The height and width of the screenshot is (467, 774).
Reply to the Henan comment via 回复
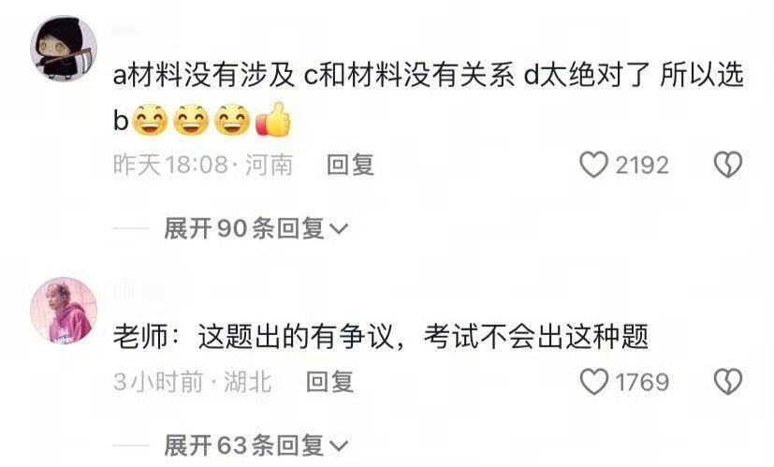coord(350,165)
